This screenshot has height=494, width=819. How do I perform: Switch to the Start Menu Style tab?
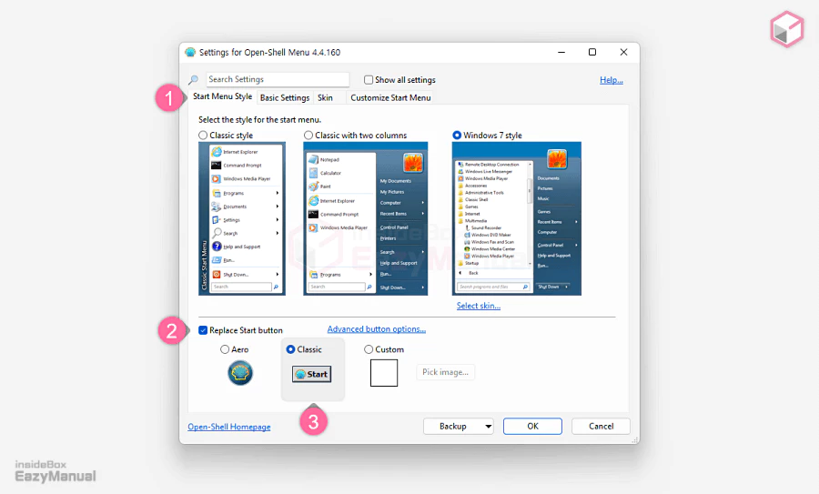pos(222,96)
